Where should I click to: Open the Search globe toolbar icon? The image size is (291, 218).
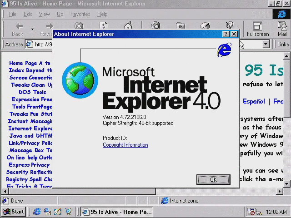(x=156, y=25)
